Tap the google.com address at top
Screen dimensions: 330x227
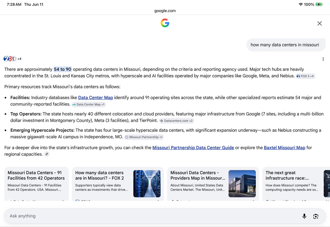[165, 11]
